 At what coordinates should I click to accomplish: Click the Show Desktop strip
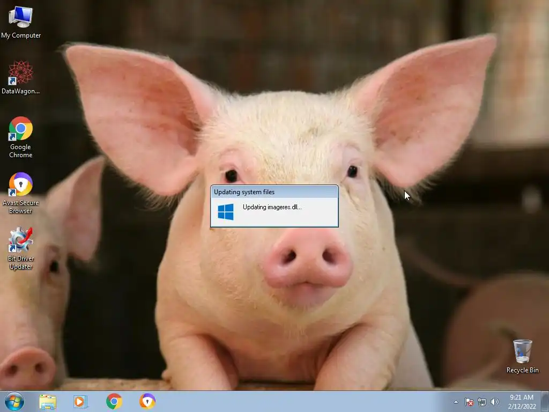tap(545, 401)
